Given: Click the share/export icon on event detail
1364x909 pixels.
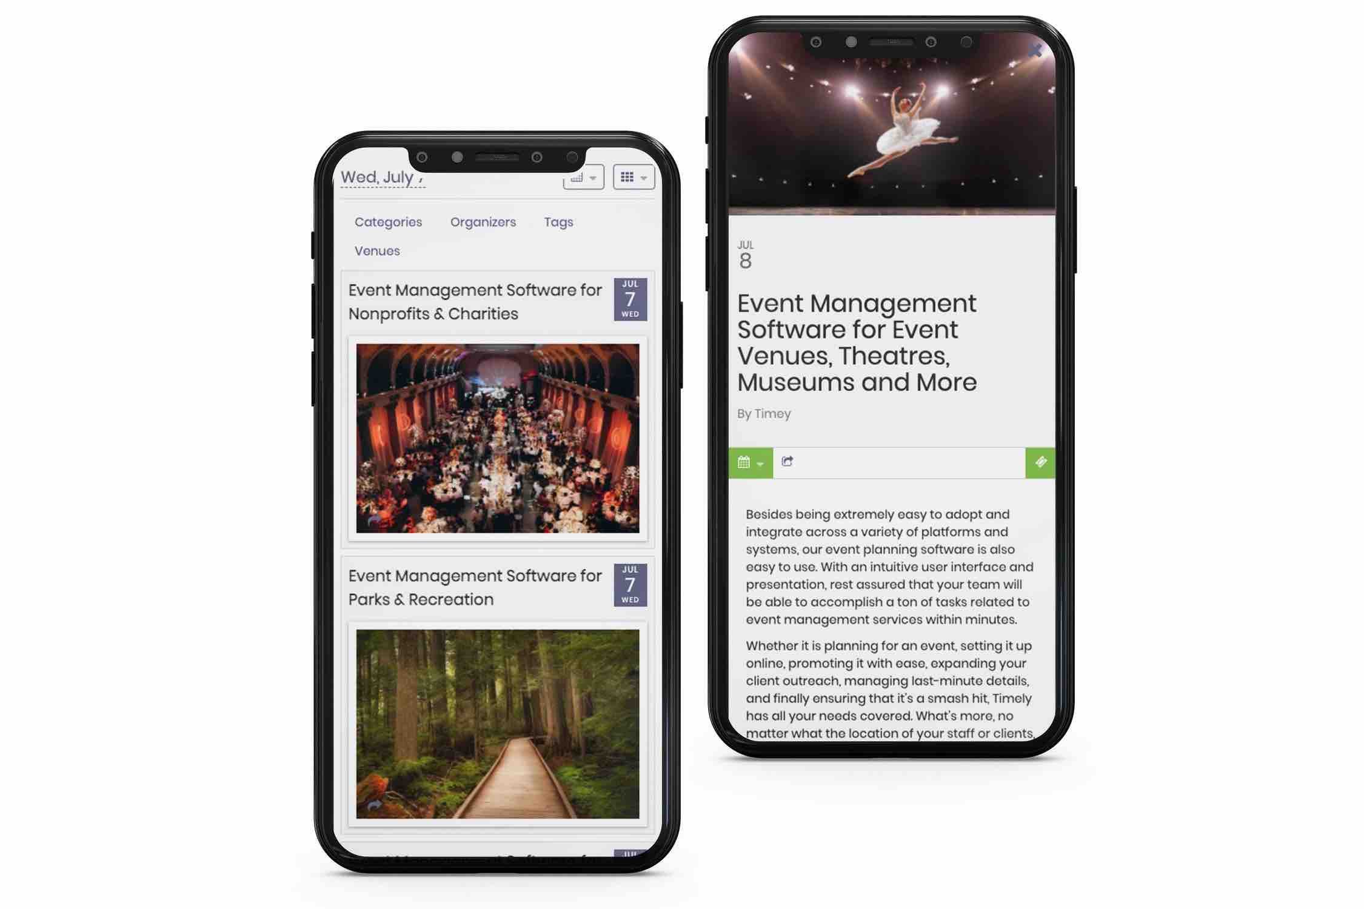Looking at the screenshot, I should pyautogui.click(x=787, y=462).
